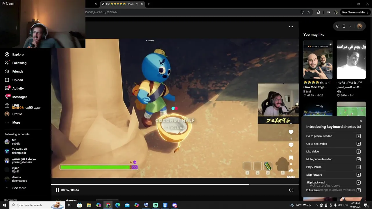Screen dimensions: 372x209
Task: Click the M key icon for Mute
Action: tap(359, 159)
